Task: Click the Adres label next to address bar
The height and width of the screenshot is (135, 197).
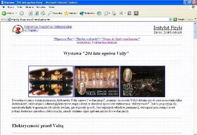Action: click(x=3, y=19)
